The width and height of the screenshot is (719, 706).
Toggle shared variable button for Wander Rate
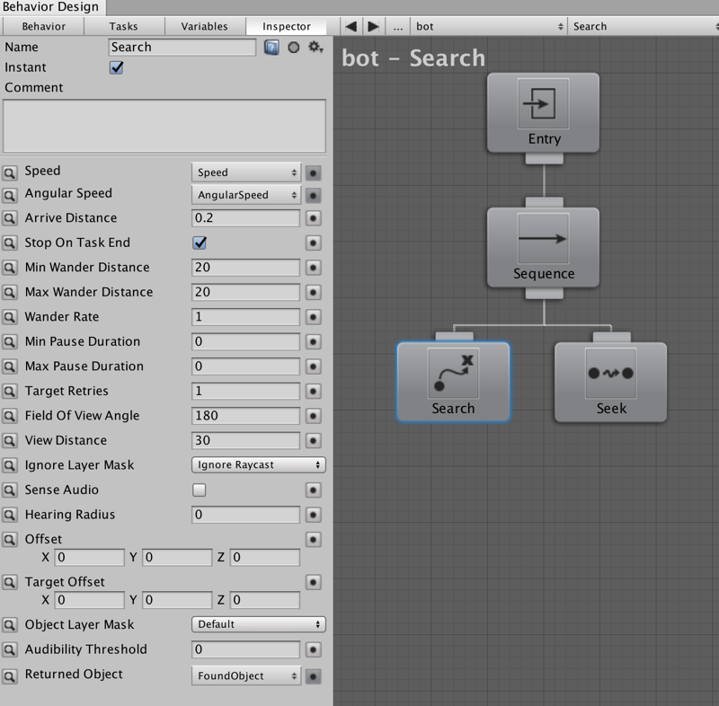point(313,316)
